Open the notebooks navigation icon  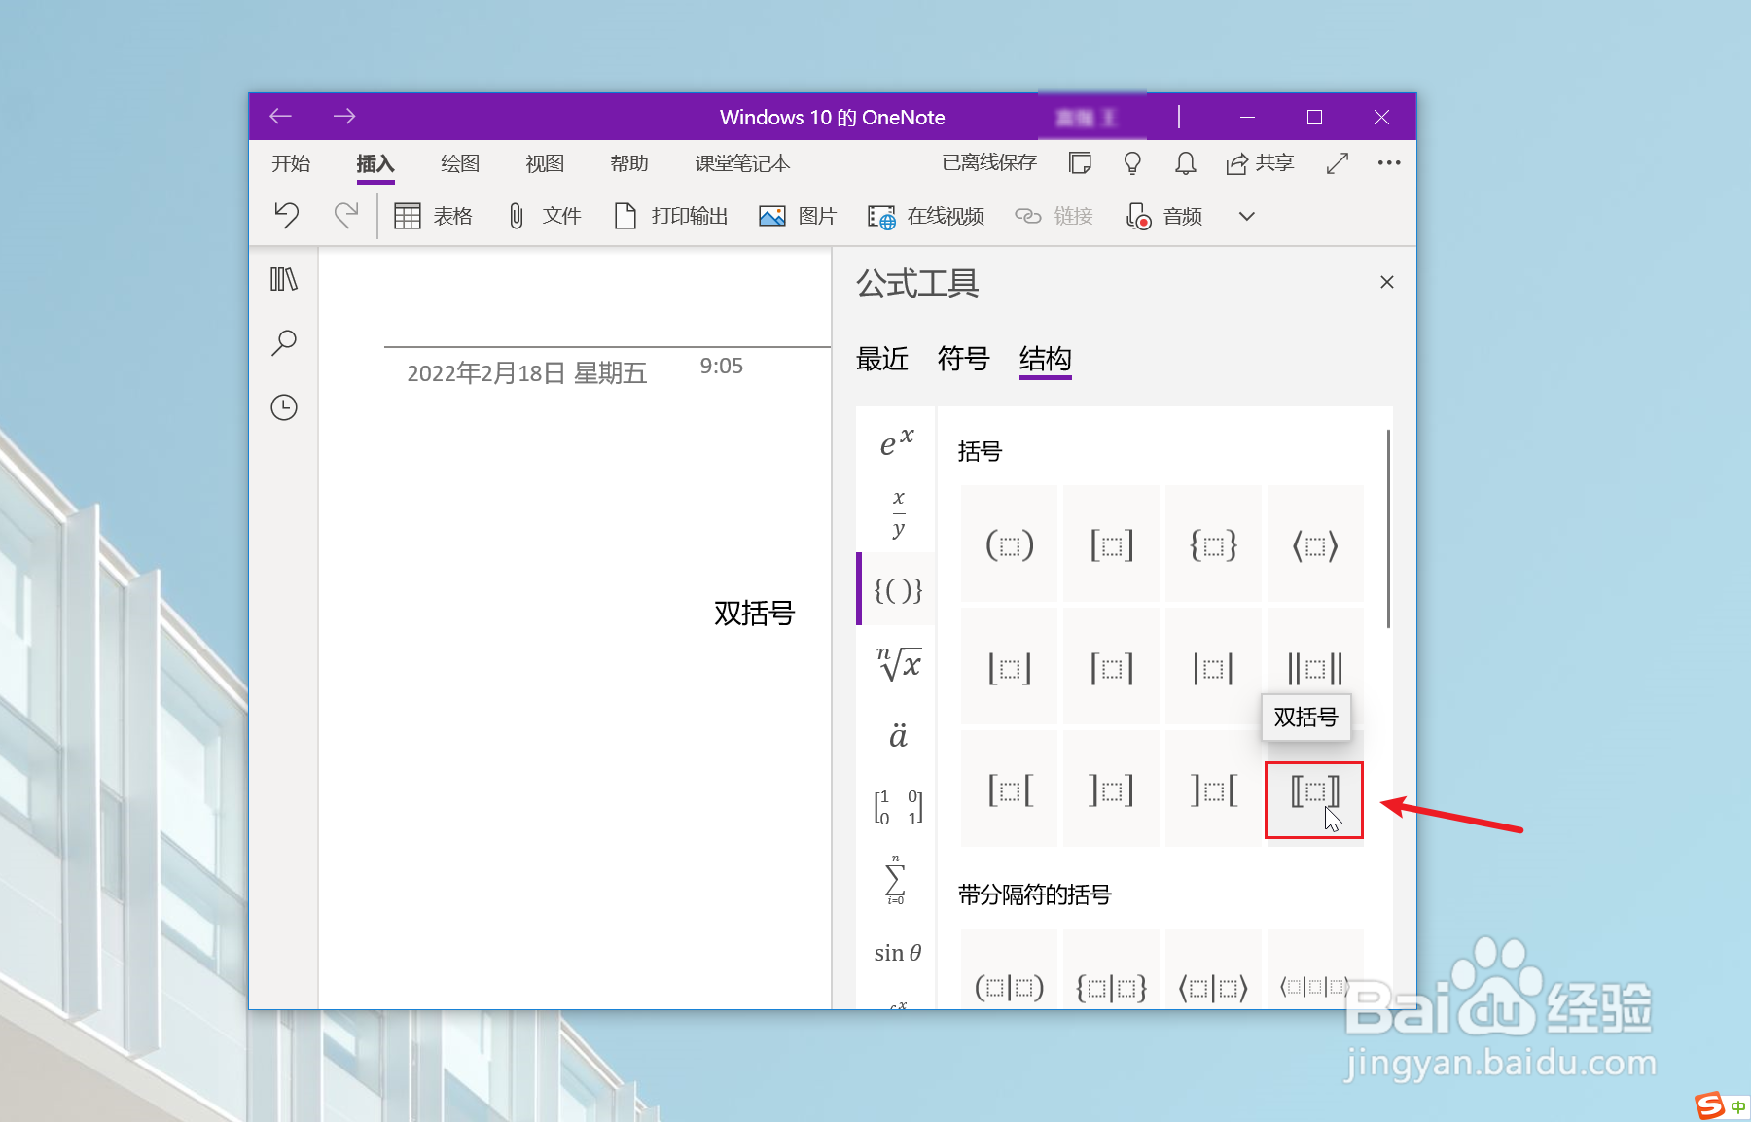284,280
